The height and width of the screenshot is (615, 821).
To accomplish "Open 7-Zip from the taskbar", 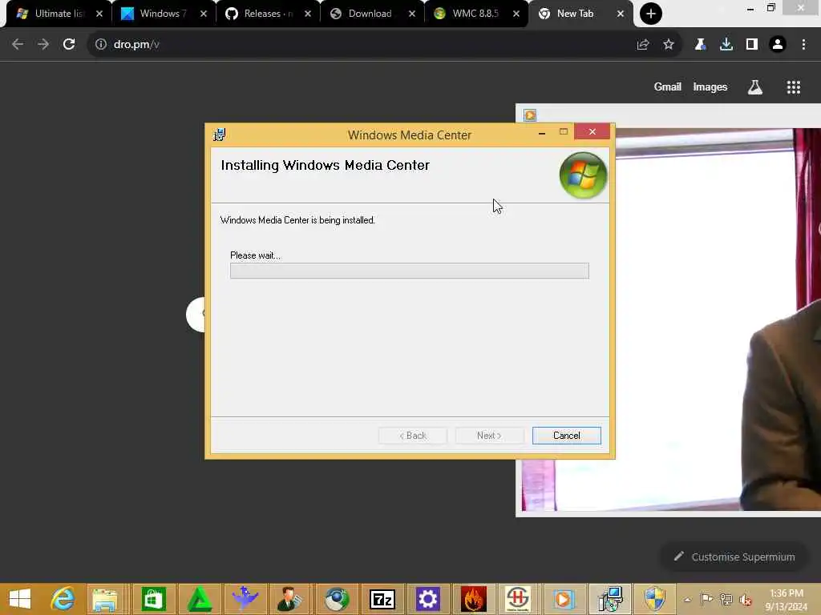I will (x=382, y=599).
